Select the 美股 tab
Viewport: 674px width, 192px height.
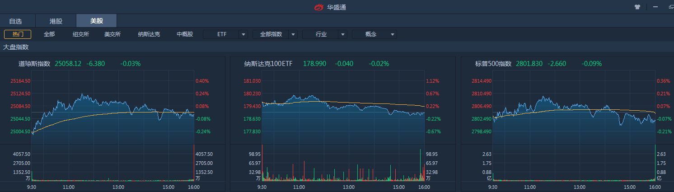[97, 21]
